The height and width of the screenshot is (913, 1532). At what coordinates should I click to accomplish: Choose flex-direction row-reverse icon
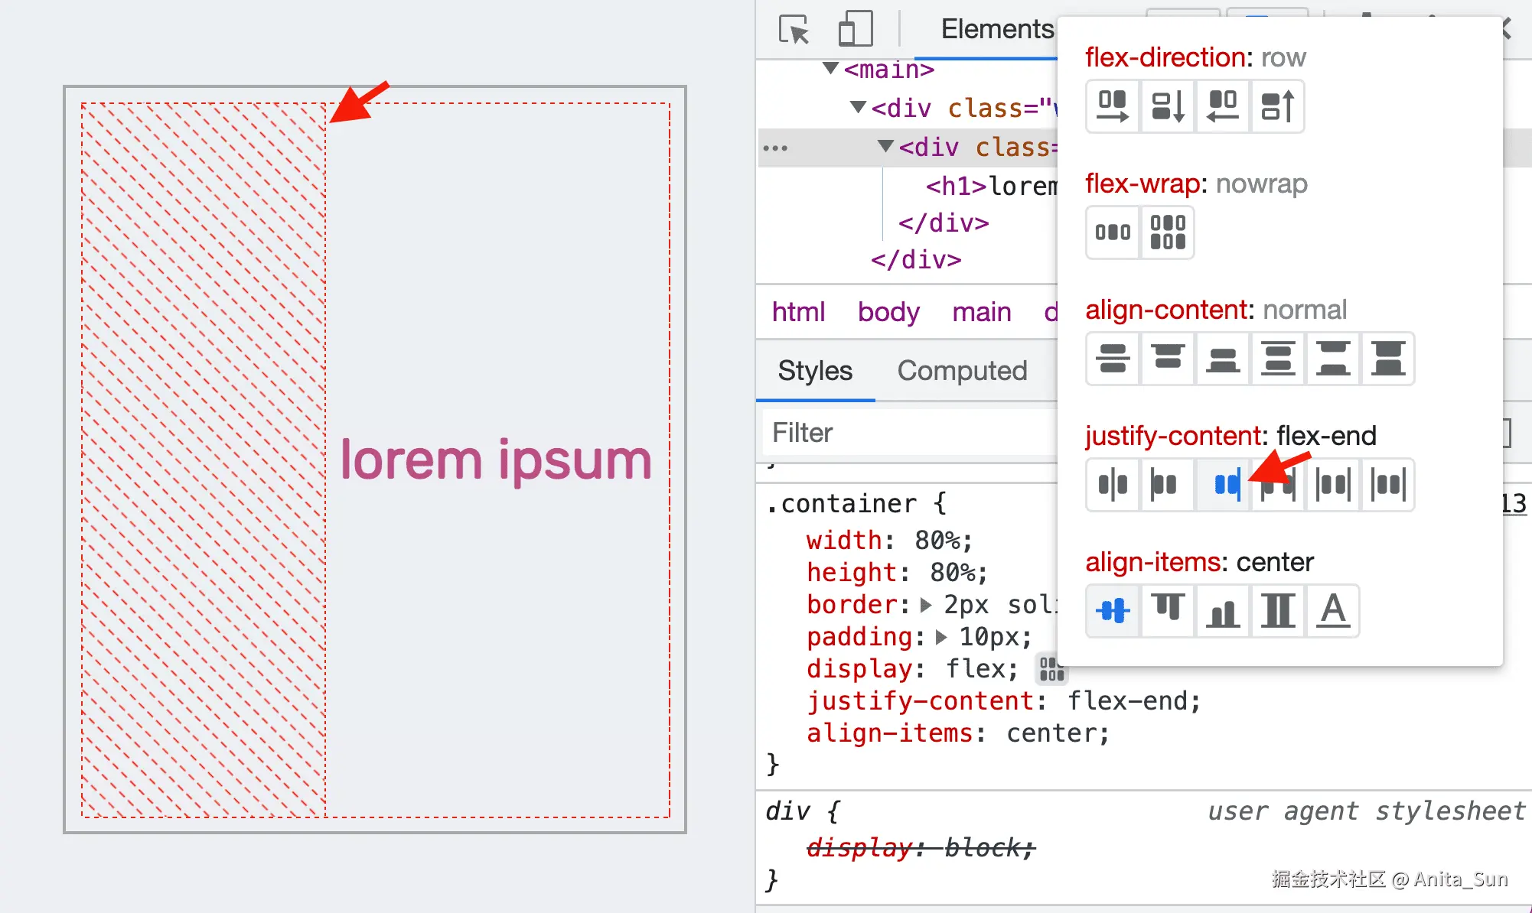pyautogui.click(x=1223, y=106)
